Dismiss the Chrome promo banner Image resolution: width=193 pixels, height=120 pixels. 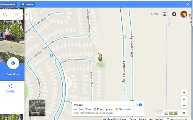click(x=188, y=4)
